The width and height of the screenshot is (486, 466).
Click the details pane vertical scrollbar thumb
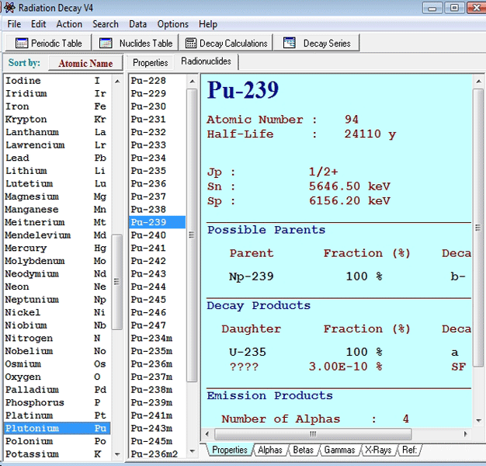(x=478, y=228)
